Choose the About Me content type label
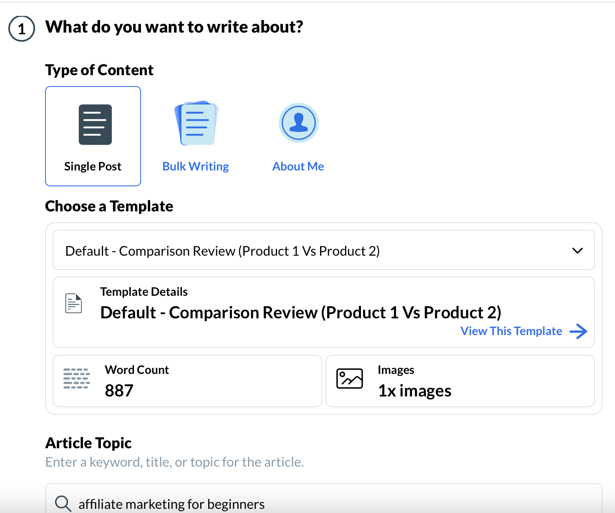 click(298, 166)
